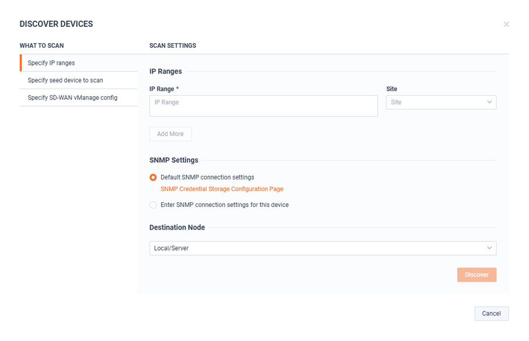Viewport: 529px width, 341px height.
Task: Start scan with the Discover button
Action: [x=476, y=275]
